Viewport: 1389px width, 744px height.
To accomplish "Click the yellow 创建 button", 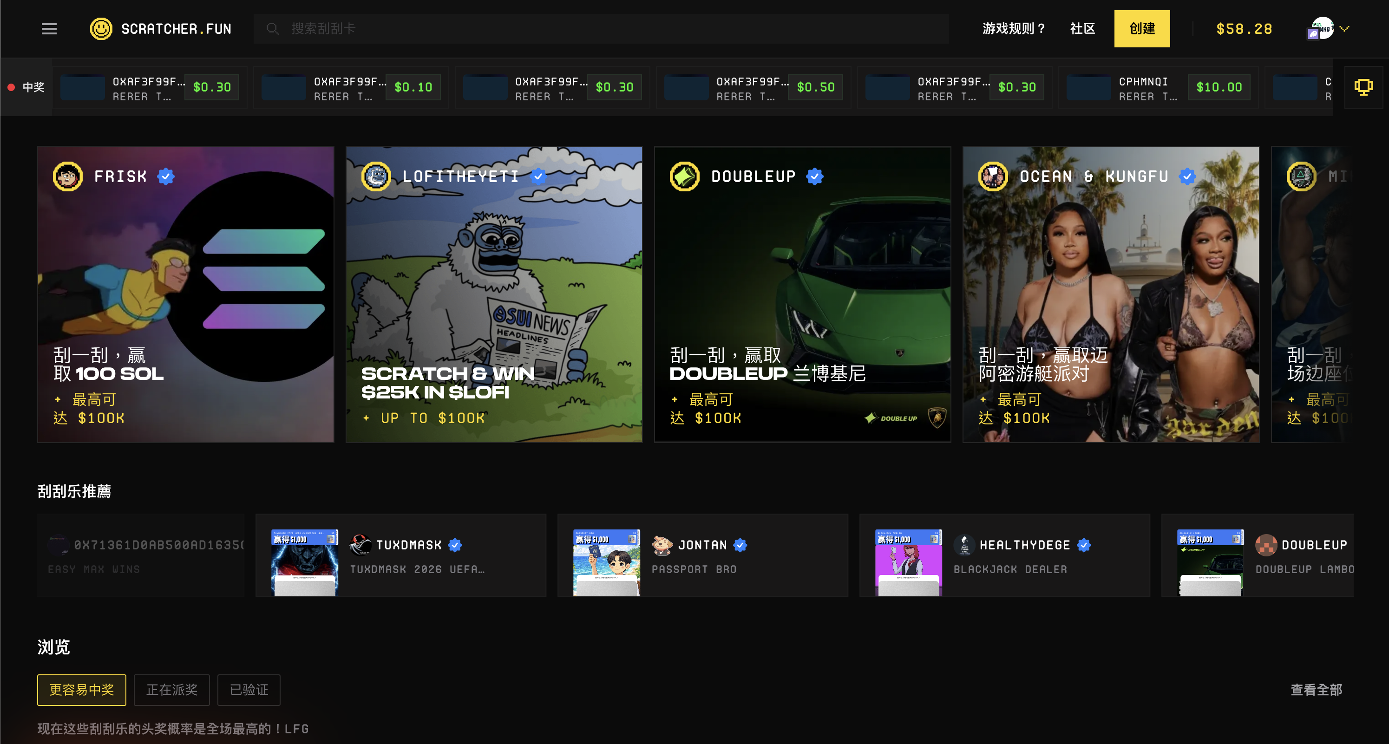I will tap(1141, 29).
